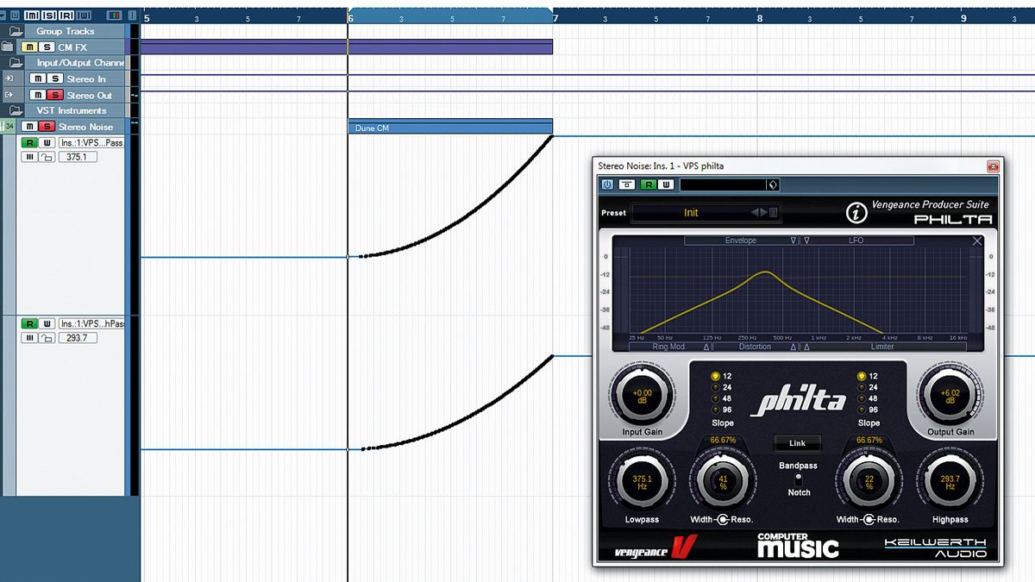The image size is (1035, 582).
Task: Click the Link button between filters
Action: click(x=797, y=443)
